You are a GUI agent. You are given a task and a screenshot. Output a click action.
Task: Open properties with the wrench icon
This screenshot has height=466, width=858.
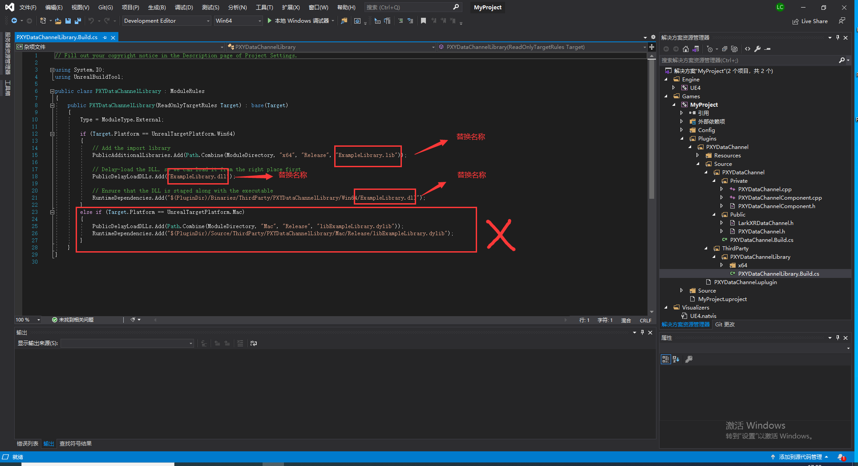(x=757, y=49)
